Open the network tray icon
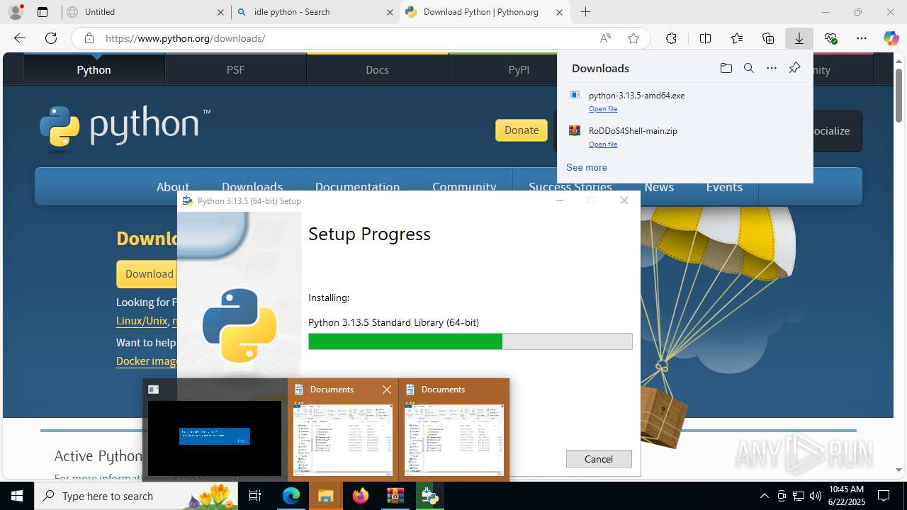Image resolution: width=907 pixels, height=510 pixels. [799, 496]
